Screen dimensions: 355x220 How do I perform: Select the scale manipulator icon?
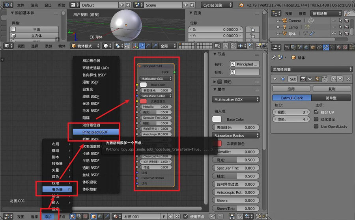coord(155,46)
